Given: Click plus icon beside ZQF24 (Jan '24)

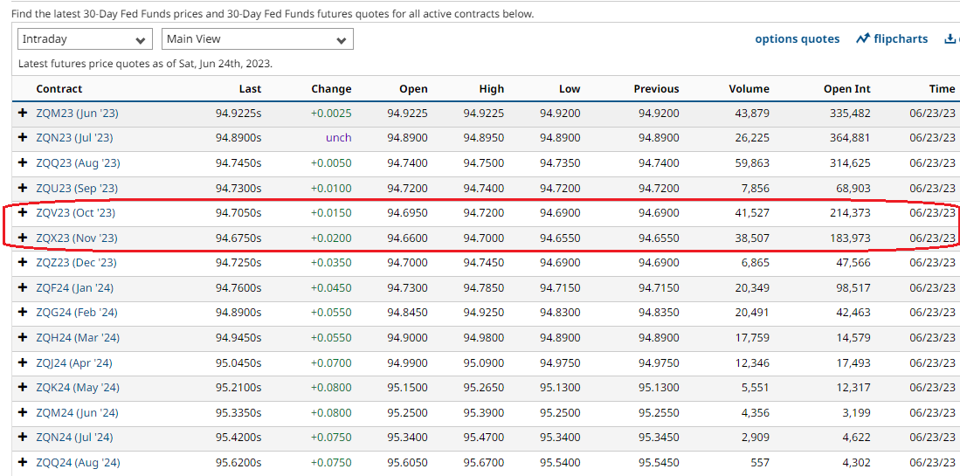Looking at the screenshot, I should click(23, 288).
